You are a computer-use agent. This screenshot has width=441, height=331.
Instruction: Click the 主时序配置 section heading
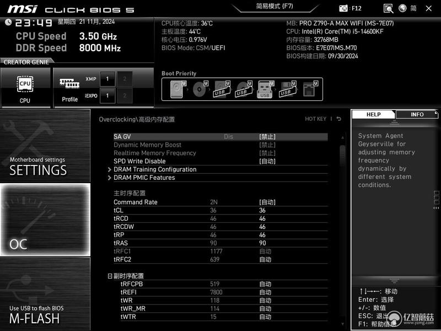pyautogui.click(x=130, y=194)
